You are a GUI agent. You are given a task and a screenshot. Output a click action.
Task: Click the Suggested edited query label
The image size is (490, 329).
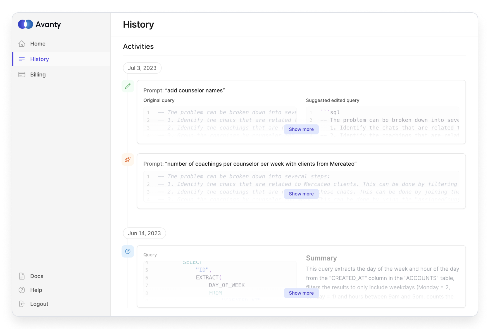point(332,100)
